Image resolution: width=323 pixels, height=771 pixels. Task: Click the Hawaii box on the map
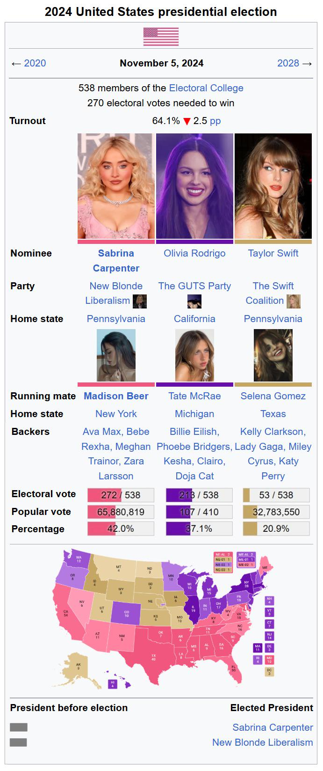(112, 684)
